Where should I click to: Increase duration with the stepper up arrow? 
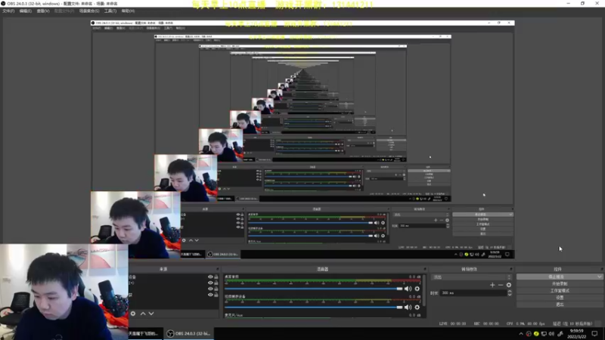click(510, 292)
